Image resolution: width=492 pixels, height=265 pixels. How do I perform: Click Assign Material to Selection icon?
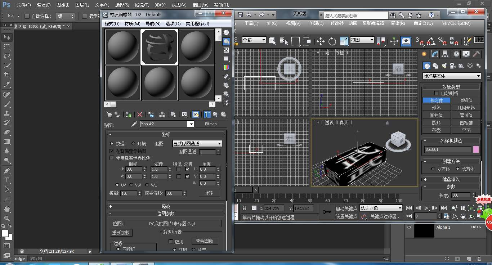(x=128, y=114)
